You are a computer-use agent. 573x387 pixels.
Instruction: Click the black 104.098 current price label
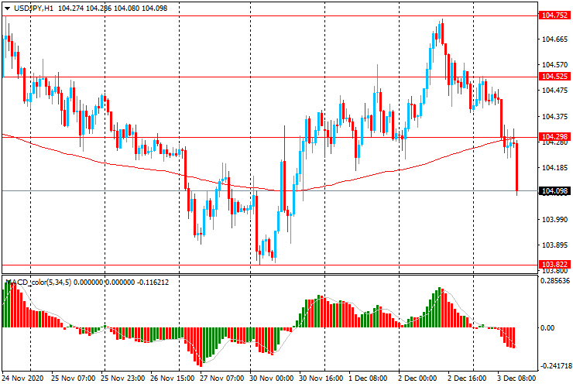coord(555,191)
